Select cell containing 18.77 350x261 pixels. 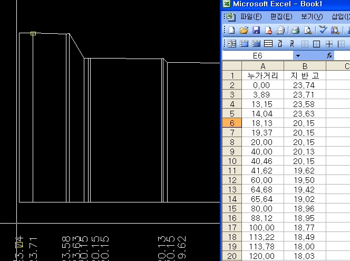[305, 227]
